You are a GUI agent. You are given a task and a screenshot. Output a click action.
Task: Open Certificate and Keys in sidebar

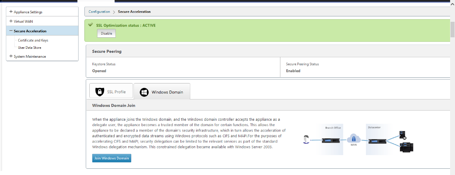(x=33, y=40)
